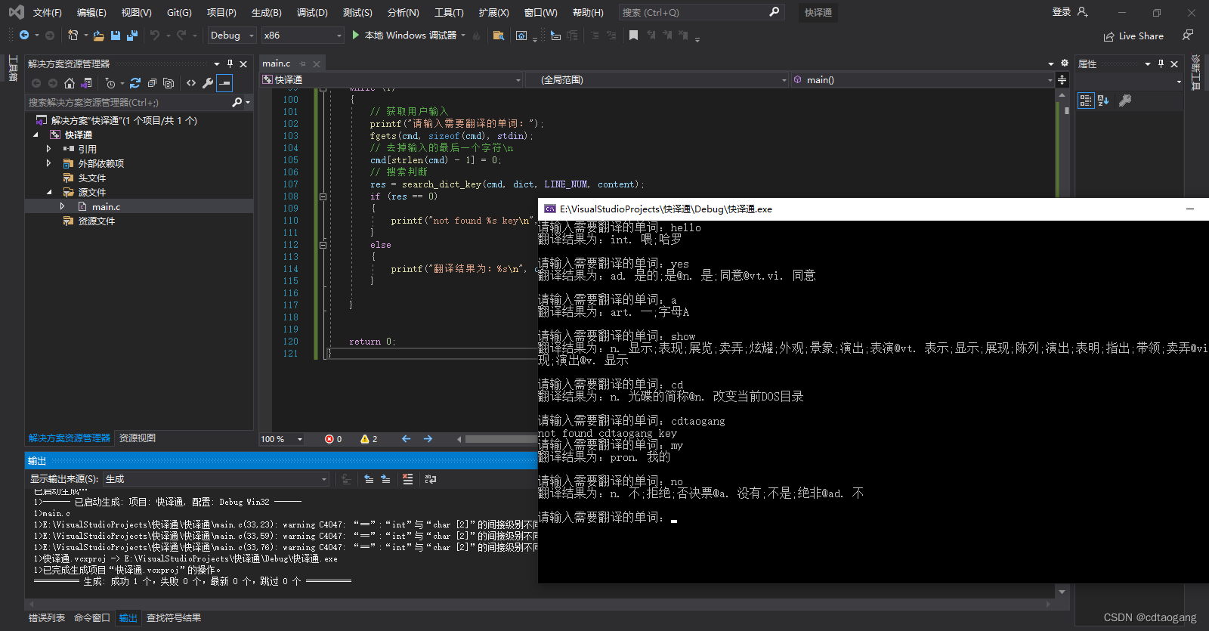Viewport: 1209px width, 631px height.
Task: Switch to the 命令窗口 tab
Action: 92,618
